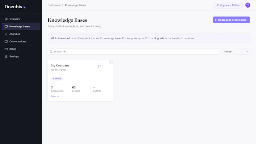256x144 pixels.
Task: Click the Docubix logo
Action: 15,7
